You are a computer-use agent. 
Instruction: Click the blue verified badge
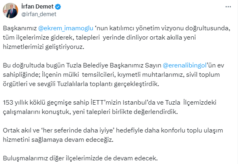coord(58,7)
